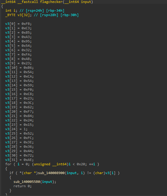167x196 pixels.
Task: Click the return 0 statement
Action: click(22, 186)
